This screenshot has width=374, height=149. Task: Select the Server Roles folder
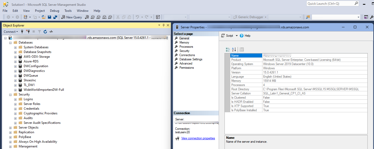point(32,104)
